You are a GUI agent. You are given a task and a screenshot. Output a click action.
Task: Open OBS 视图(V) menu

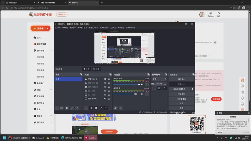[x=73, y=28]
